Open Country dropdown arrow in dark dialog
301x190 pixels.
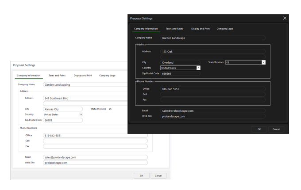[x=198, y=68]
